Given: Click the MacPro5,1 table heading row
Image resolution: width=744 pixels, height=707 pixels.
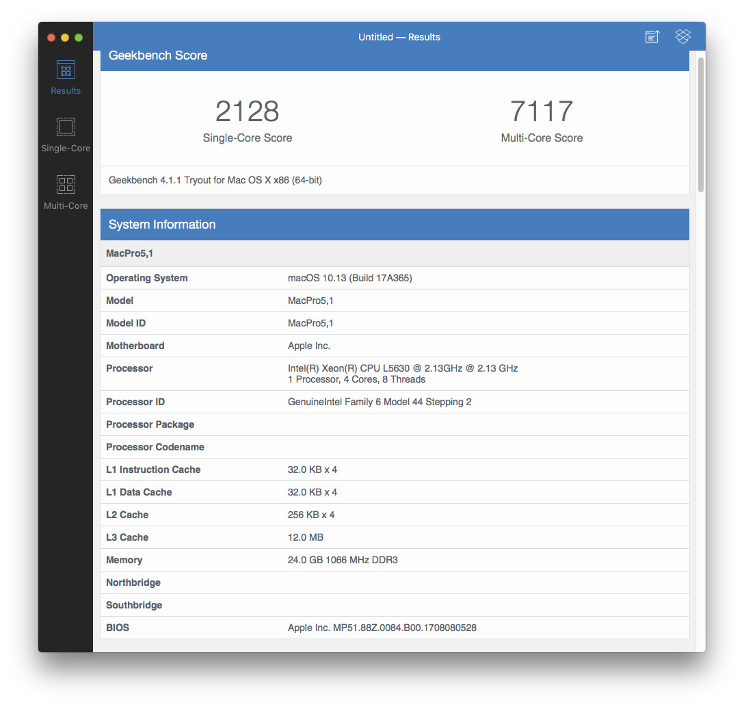Looking at the screenshot, I should (x=395, y=253).
